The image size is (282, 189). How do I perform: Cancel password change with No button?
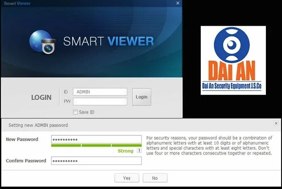point(155,178)
